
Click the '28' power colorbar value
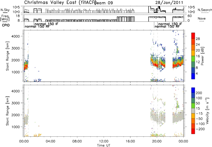(x=198, y=39)
